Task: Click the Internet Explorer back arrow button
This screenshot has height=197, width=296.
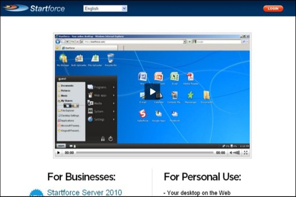Action: [58, 42]
